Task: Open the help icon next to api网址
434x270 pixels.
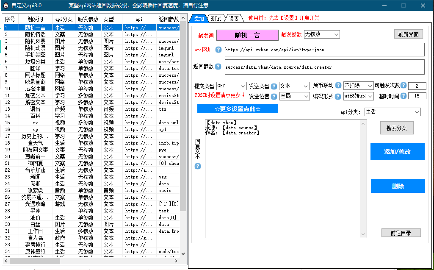Action: (218, 50)
